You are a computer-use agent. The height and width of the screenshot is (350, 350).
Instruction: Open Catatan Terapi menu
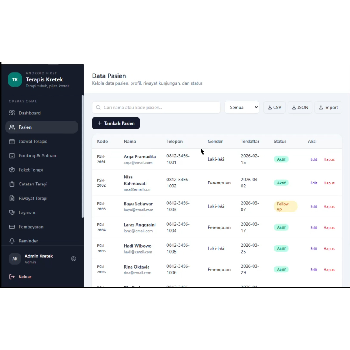click(42, 184)
